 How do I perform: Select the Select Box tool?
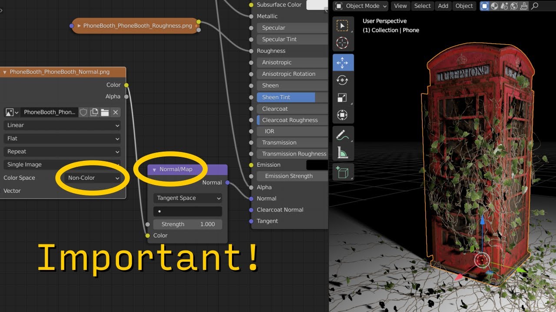[x=342, y=26]
